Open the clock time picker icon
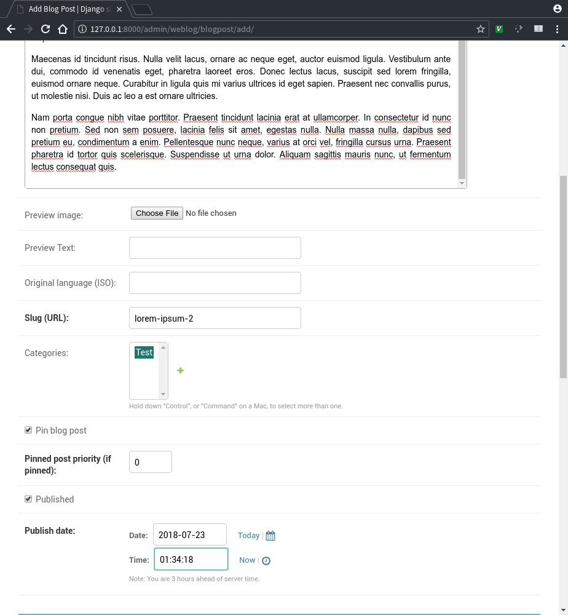568x615 pixels. click(266, 560)
